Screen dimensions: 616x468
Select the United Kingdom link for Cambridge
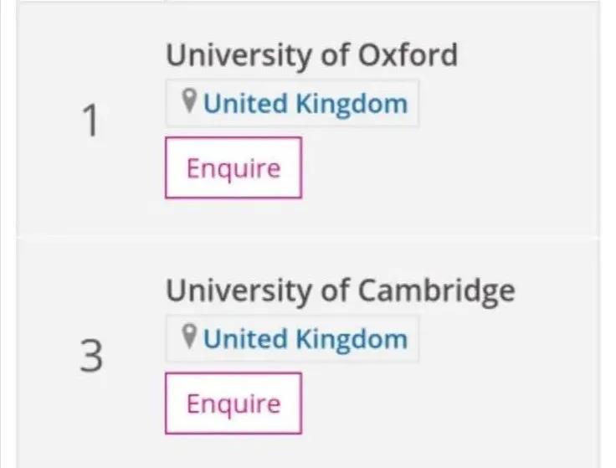[305, 340]
